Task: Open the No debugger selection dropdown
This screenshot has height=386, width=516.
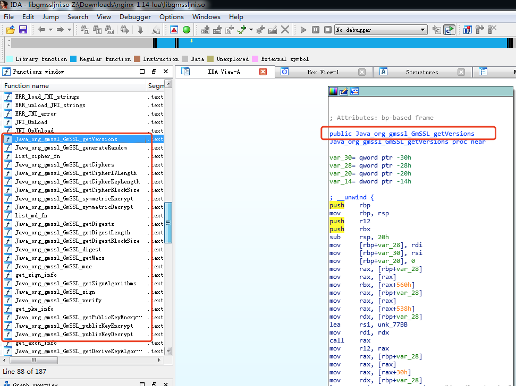Action: pos(422,30)
